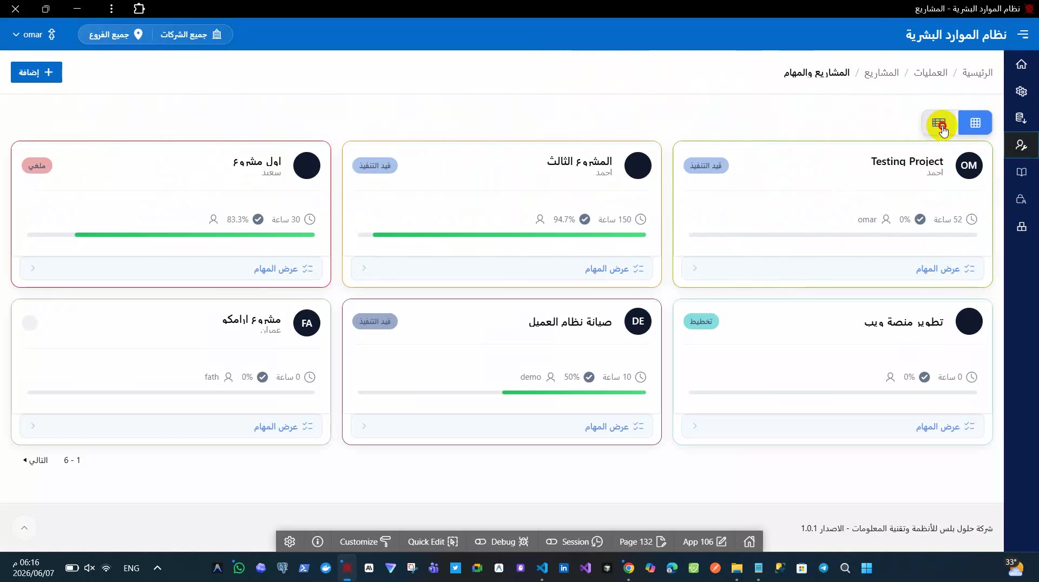Select the user-edit icon in right sidebar
1039x582 pixels.
pyautogui.click(x=1021, y=145)
